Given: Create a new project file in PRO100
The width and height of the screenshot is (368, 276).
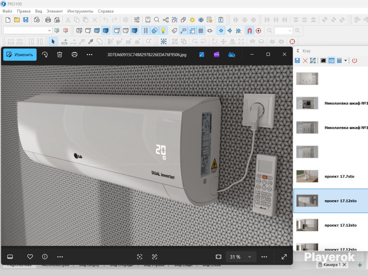Looking at the screenshot, I should click(x=8, y=20).
